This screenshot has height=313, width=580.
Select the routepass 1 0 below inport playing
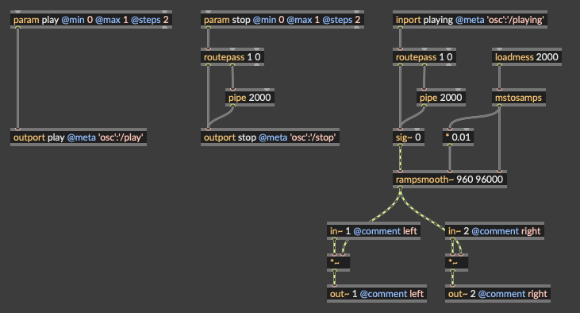point(424,57)
